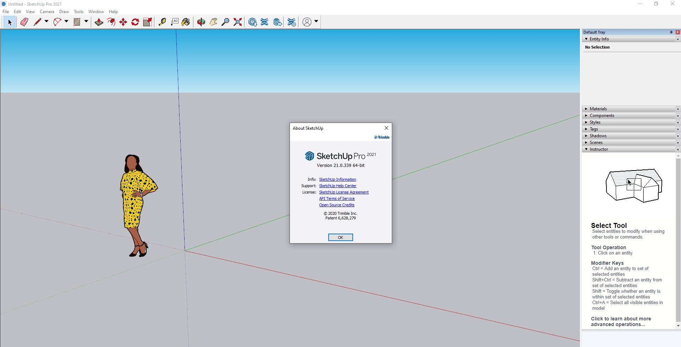Screen dimensions: 681x347
Task: Select the Eraser tool
Action: tap(24, 22)
